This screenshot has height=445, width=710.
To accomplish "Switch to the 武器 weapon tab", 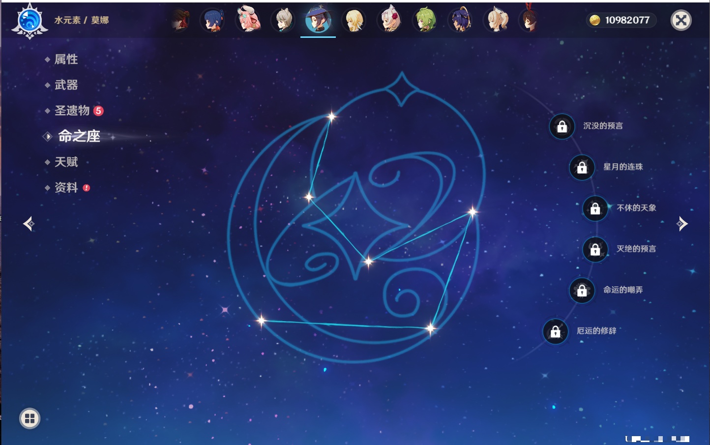I will pos(66,85).
